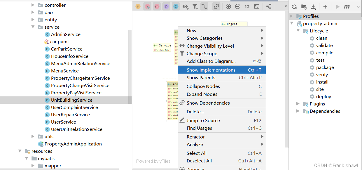Toggle the Constructors display icon
The image size is (362, 170).
148,6
